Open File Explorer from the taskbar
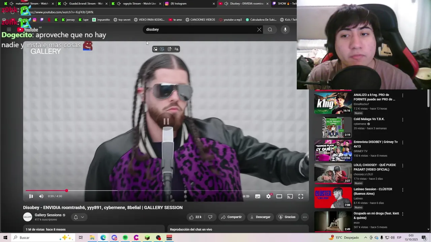Image resolution: width=431 pixels, height=242 pixels. pyautogui.click(x=92, y=238)
